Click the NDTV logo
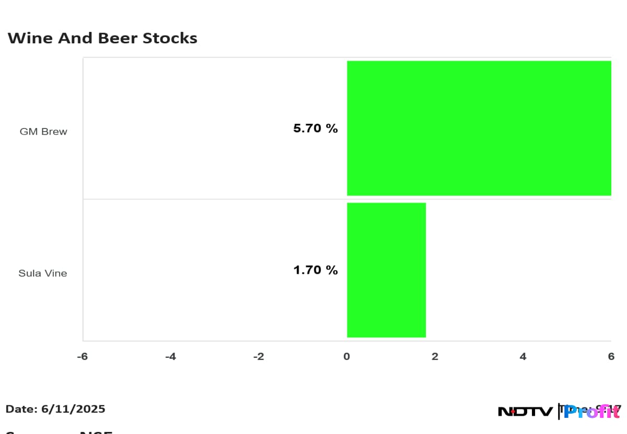 coord(525,412)
